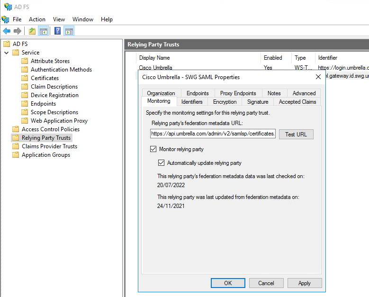Click the Relying Party Trusts folder icon
Screen dimensions: 369x297
16,138
